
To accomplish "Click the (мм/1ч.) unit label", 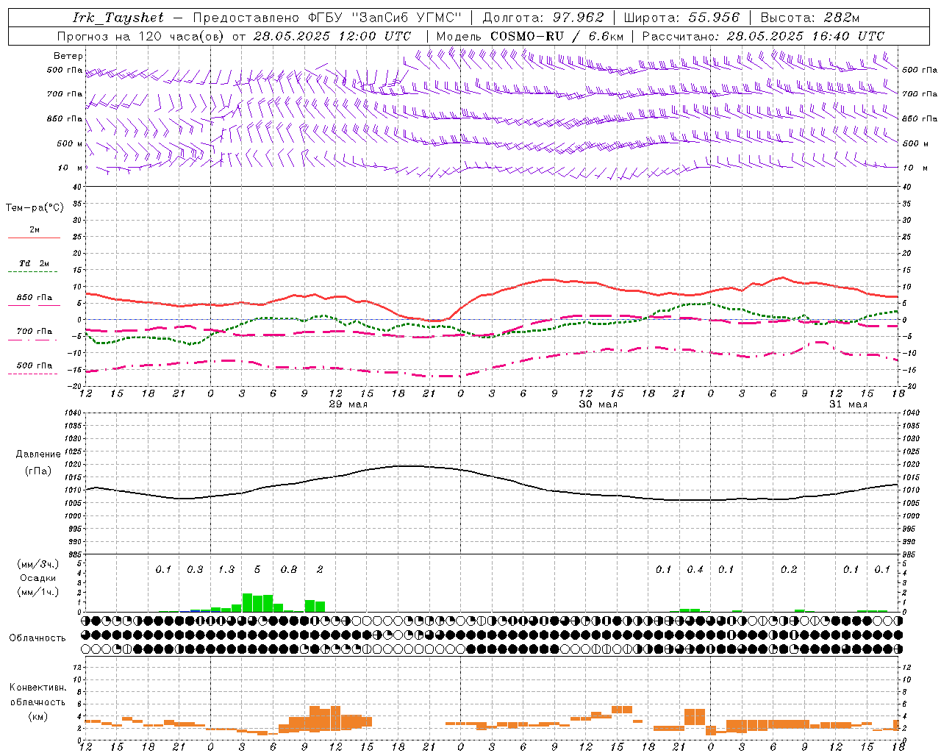I will pyautogui.click(x=37, y=591).
